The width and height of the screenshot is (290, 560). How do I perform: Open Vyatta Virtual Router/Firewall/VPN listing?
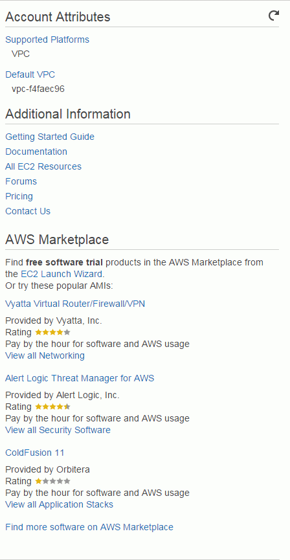pyautogui.click(x=75, y=304)
